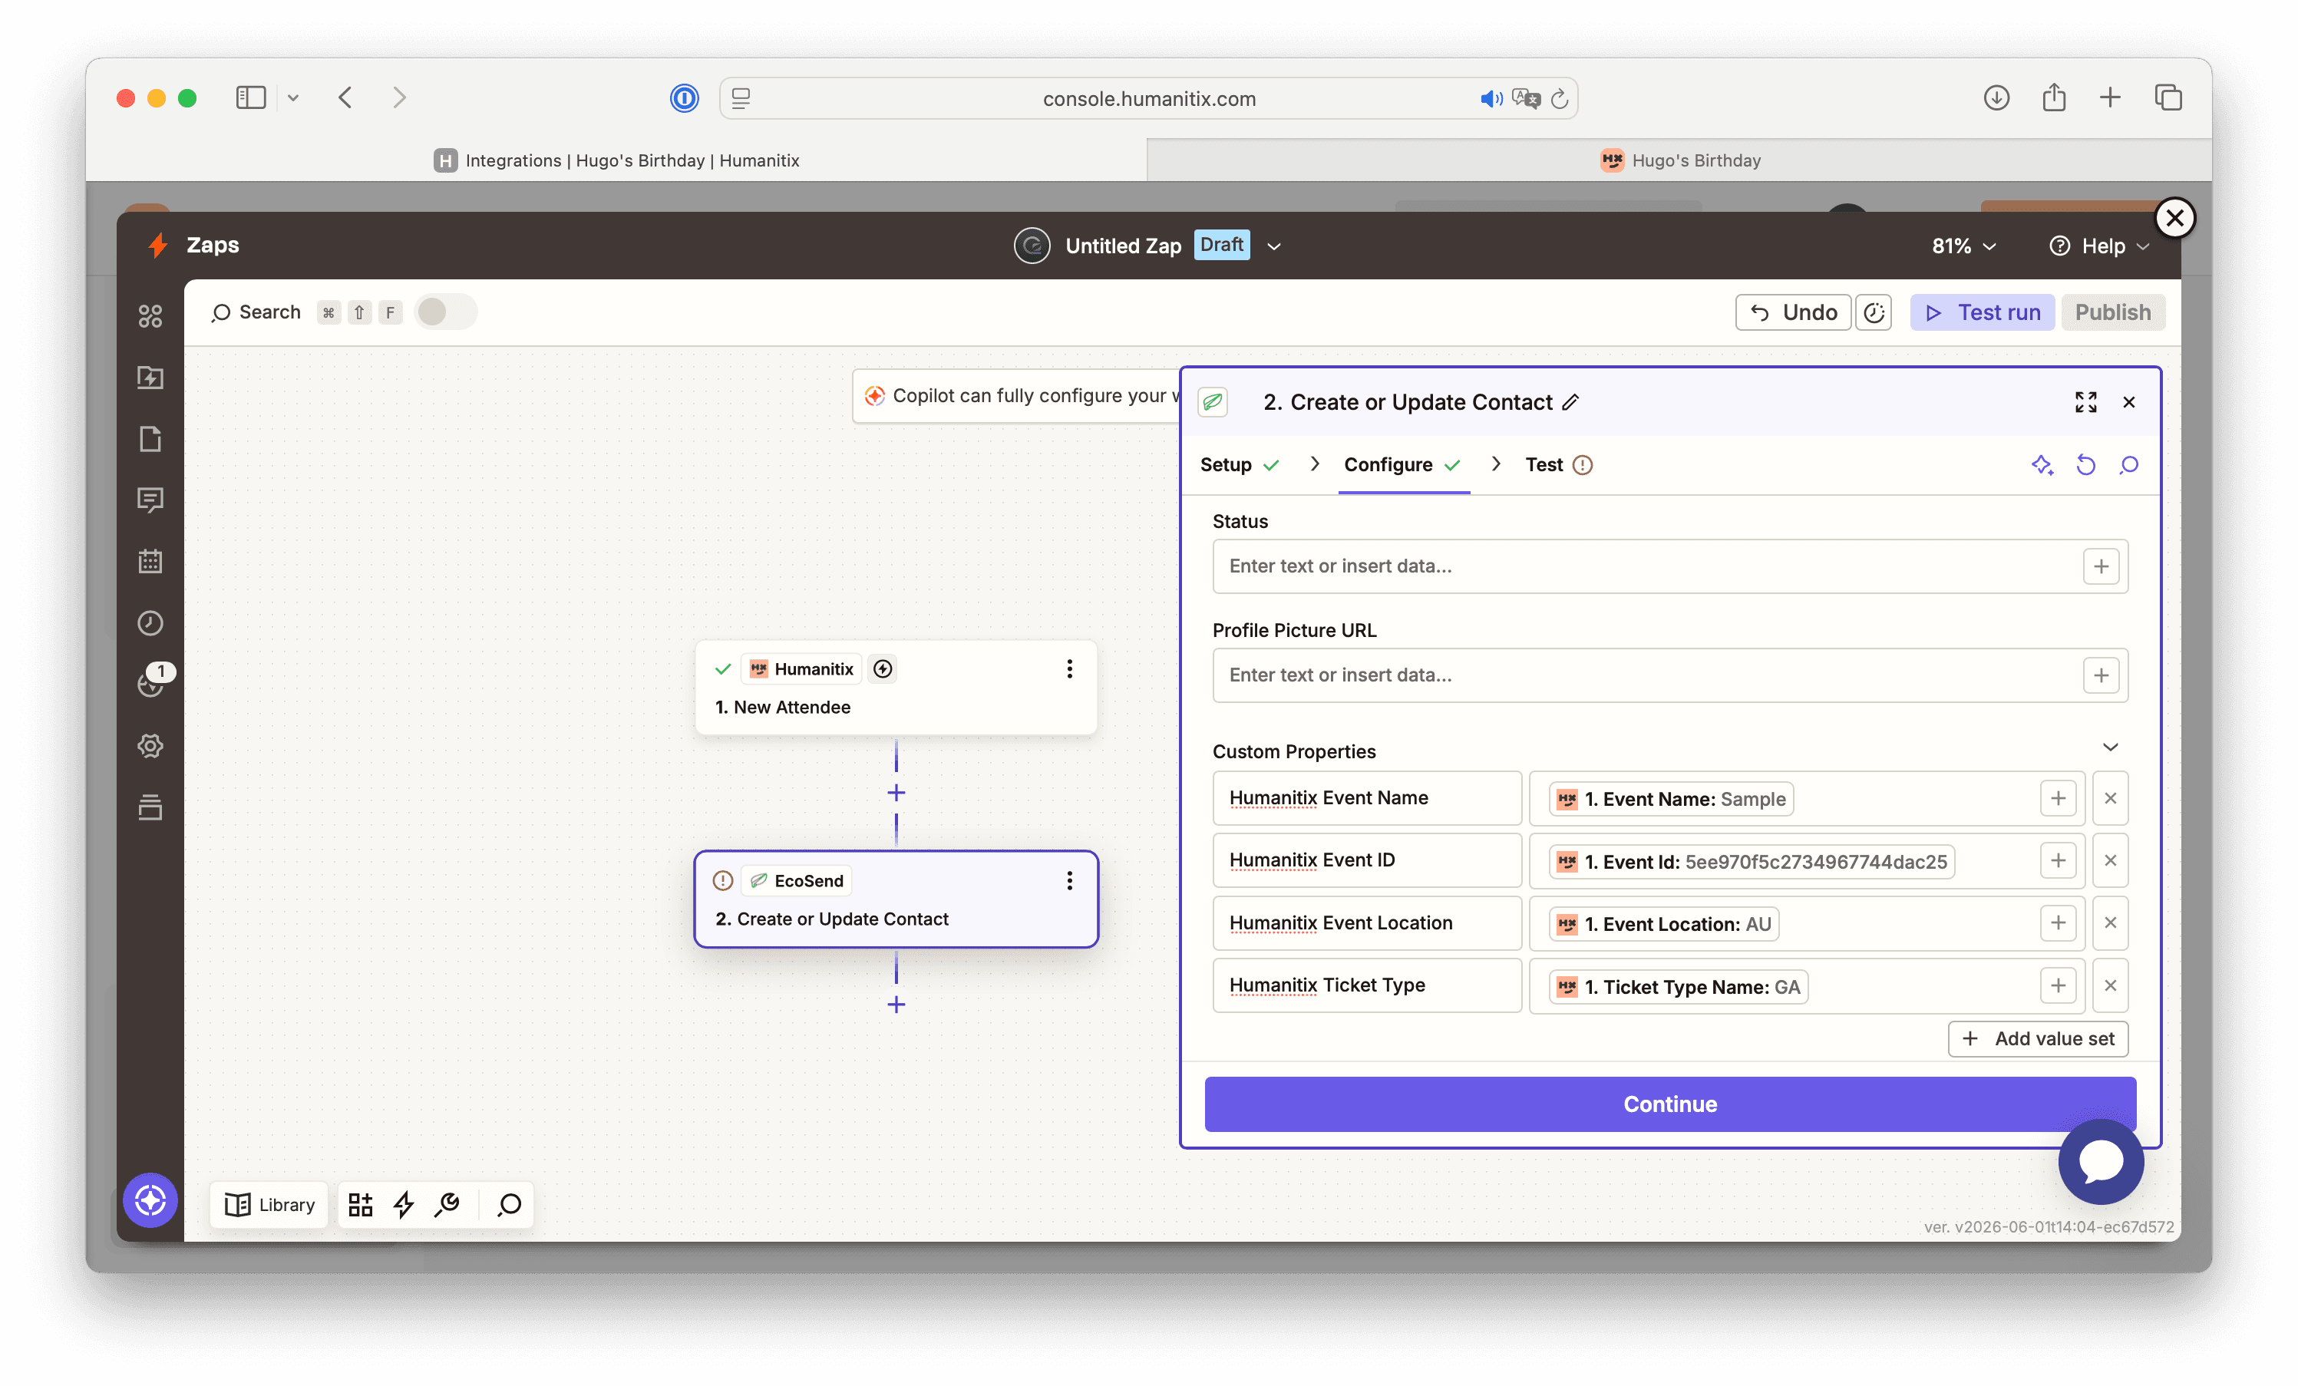Open the support chat bubble
This screenshot has width=2298, height=1386.
pyautogui.click(x=2102, y=1161)
